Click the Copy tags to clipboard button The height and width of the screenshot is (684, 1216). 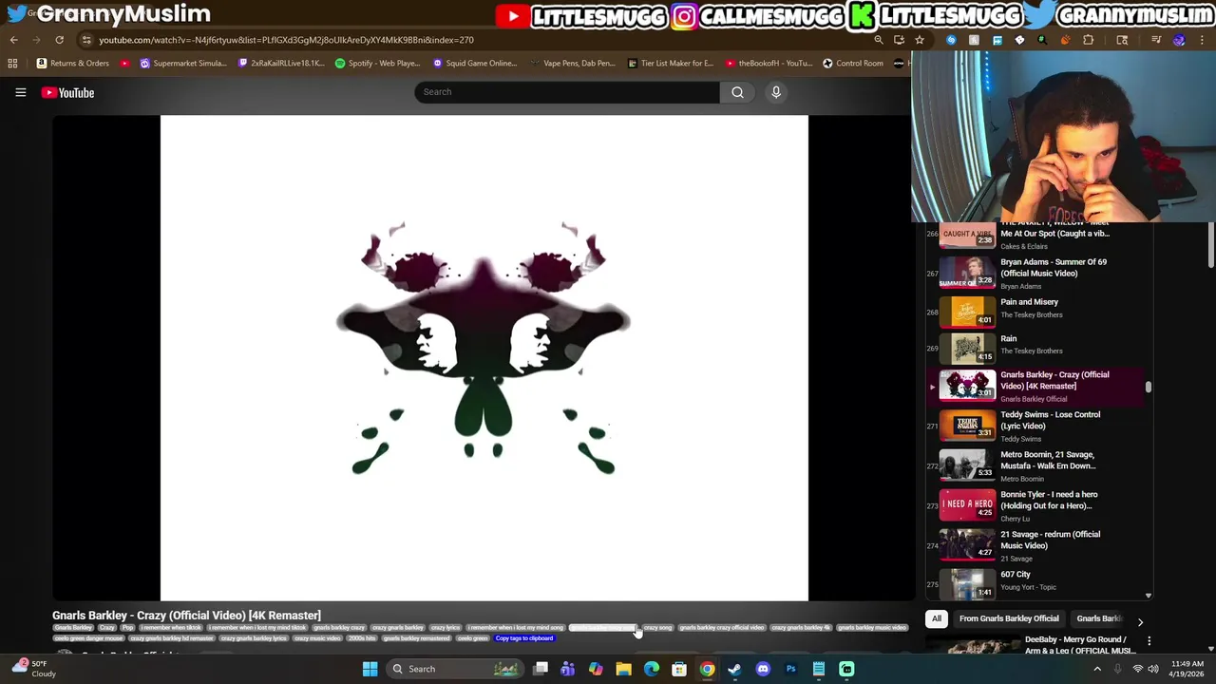click(x=523, y=638)
